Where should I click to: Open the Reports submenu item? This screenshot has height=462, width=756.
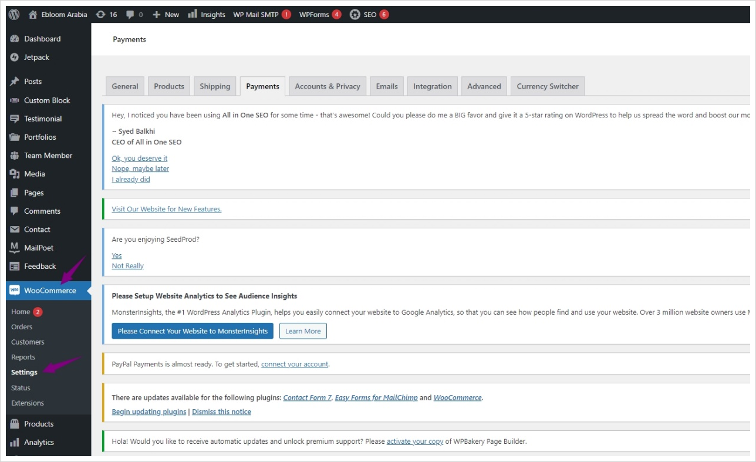[x=23, y=358]
